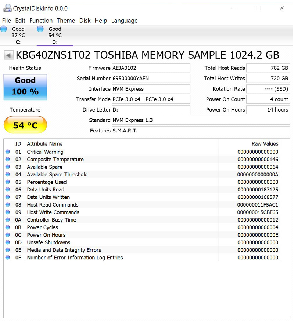Click raw value 000000011F5AC1
The image size is (294, 321).
(258, 205)
